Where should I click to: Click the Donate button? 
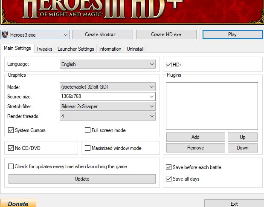click(x=18, y=203)
